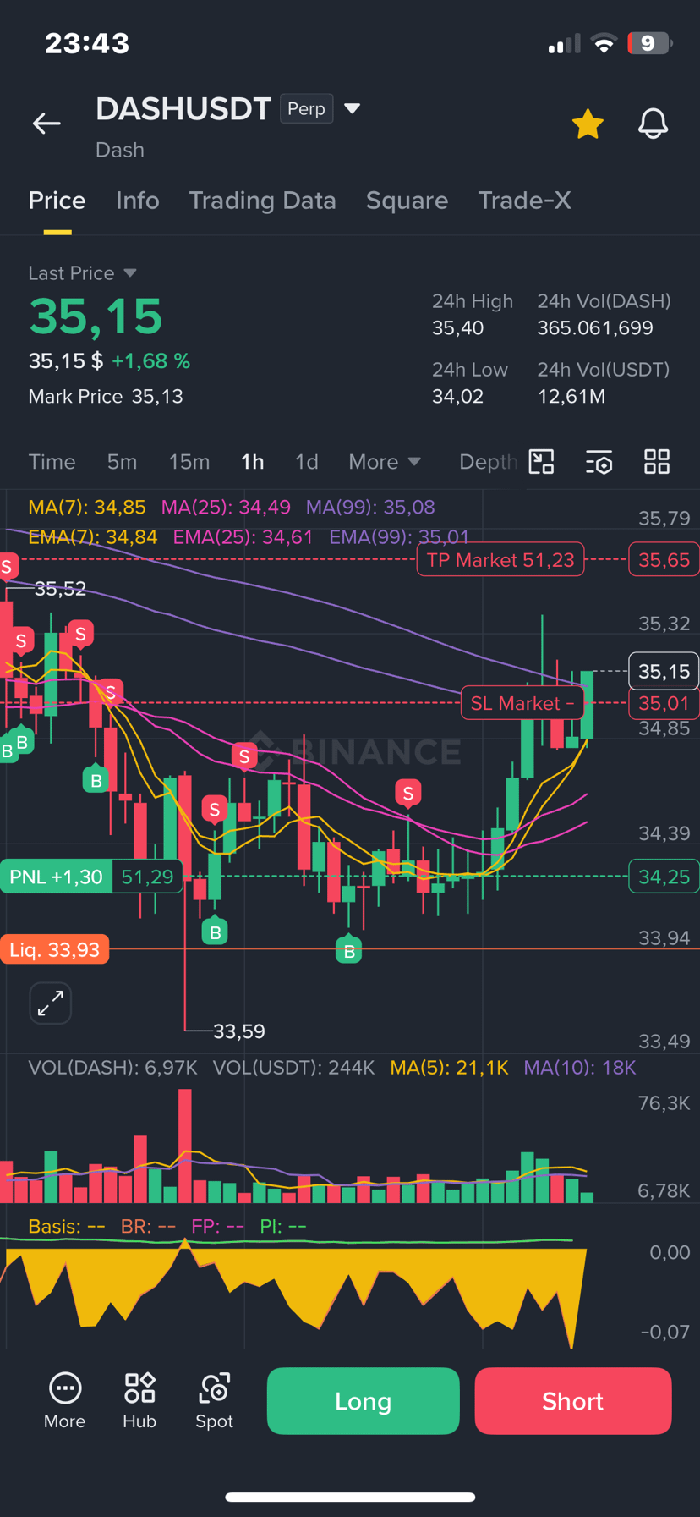Switch to the Info tab
This screenshot has width=700, height=1517.
(137, 201)
